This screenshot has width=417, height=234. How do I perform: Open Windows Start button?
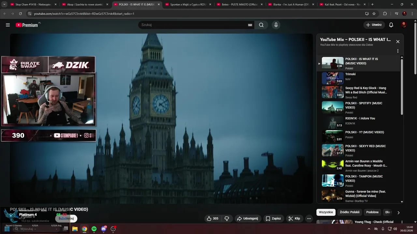pyautogui.click(x=7, y=229)
